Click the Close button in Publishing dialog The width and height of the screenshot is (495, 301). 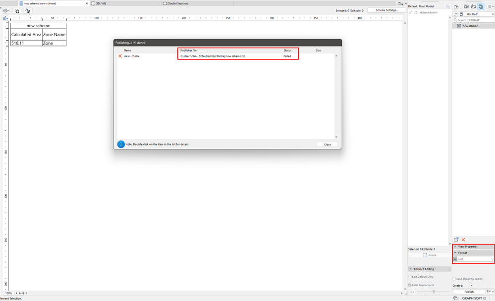coord(328,145)
